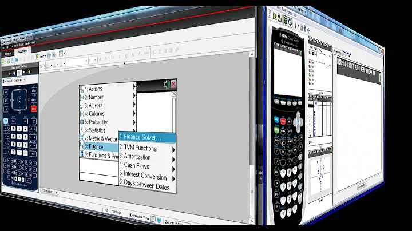Toggle Bold formatting in toolbar
The image size is (412, 231).
(113, 57)
